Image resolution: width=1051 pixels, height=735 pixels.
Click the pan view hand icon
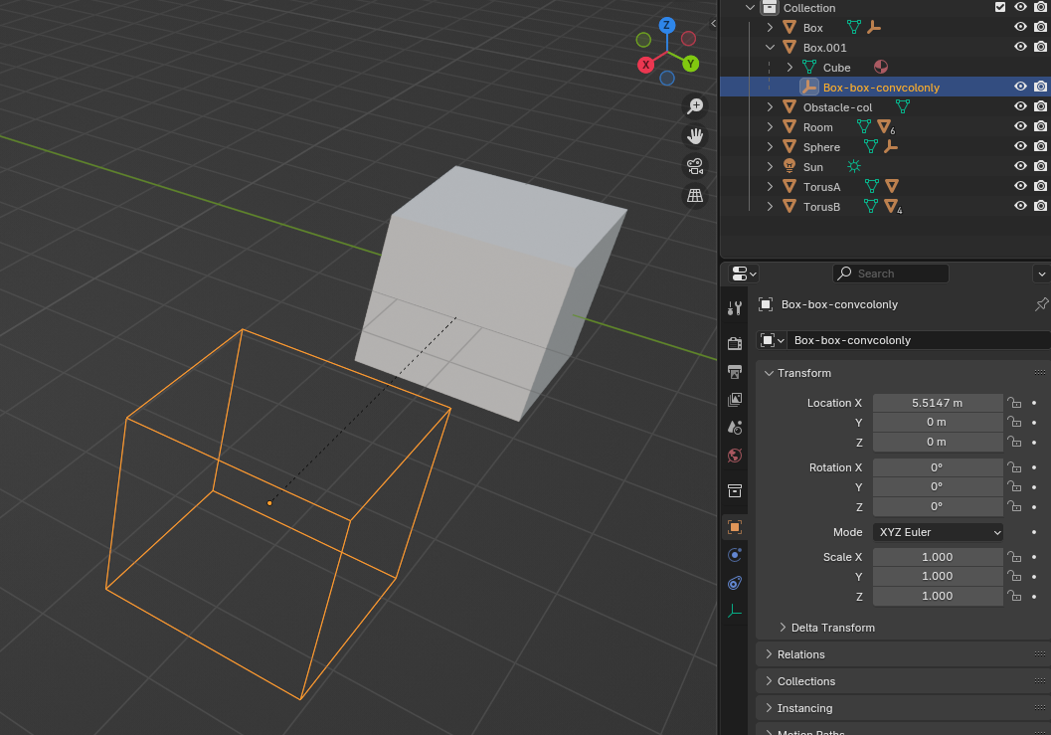[x=695, y=136]
